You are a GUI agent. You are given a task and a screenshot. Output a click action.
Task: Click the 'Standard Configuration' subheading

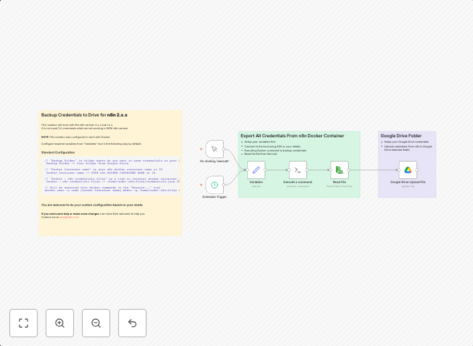coord(58,152)
